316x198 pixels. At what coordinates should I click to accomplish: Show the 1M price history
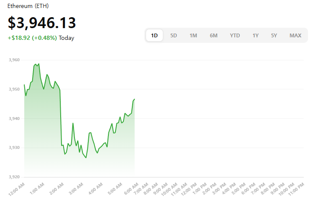(x=193, y=36)
